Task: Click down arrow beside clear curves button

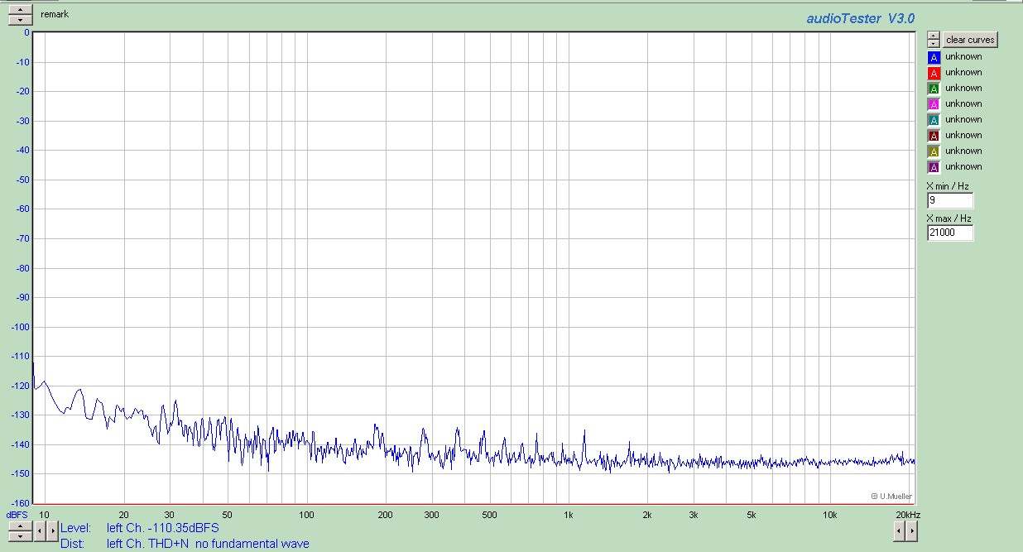Action: [x=934, y=44]
